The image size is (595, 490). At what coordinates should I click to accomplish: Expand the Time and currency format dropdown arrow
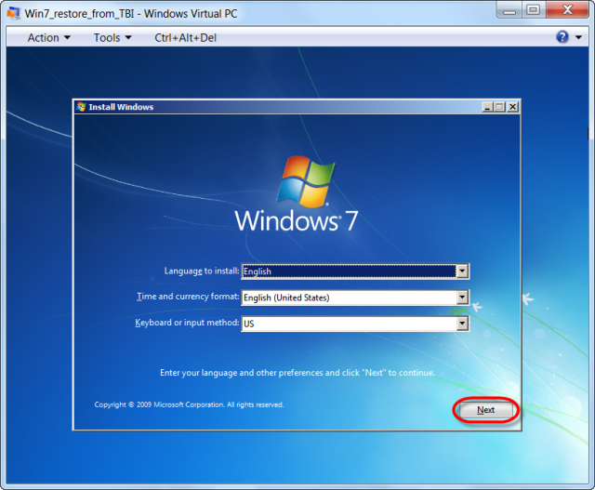462,298
